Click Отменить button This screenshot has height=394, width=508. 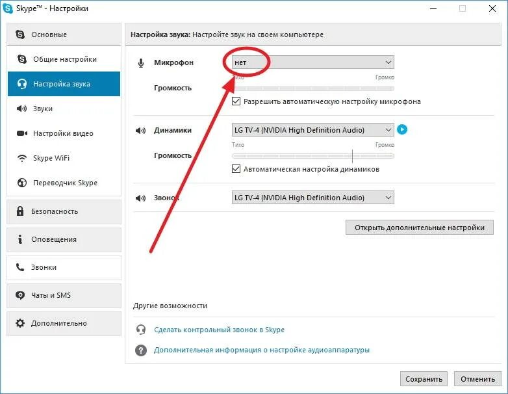point(478,379)
